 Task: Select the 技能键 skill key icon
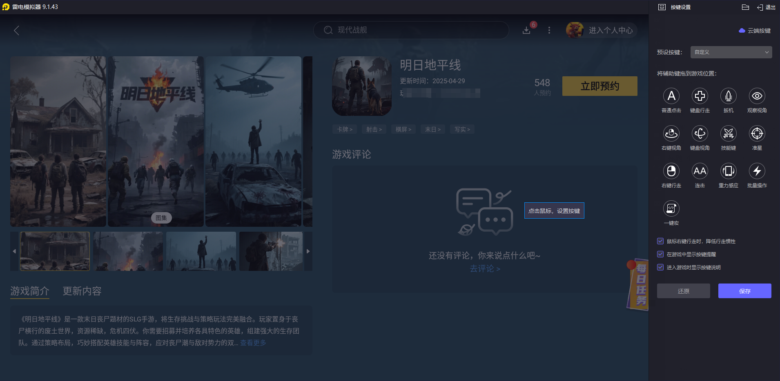(728, 134)
